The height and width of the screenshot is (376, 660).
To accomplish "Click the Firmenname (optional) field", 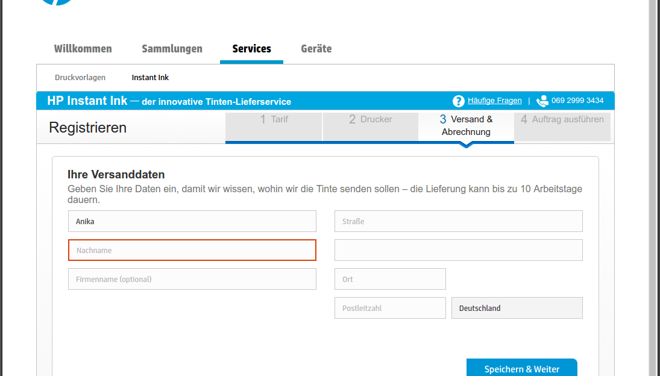I will (192, 279).
